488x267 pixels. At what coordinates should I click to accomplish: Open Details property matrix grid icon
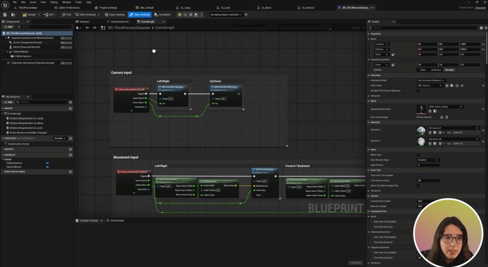(481, 28)
